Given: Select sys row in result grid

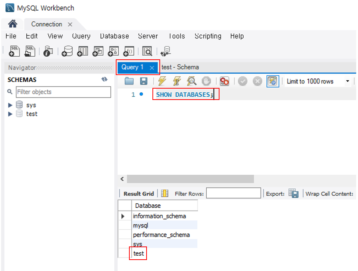Looking at the screenshot, I should [165, 244].
